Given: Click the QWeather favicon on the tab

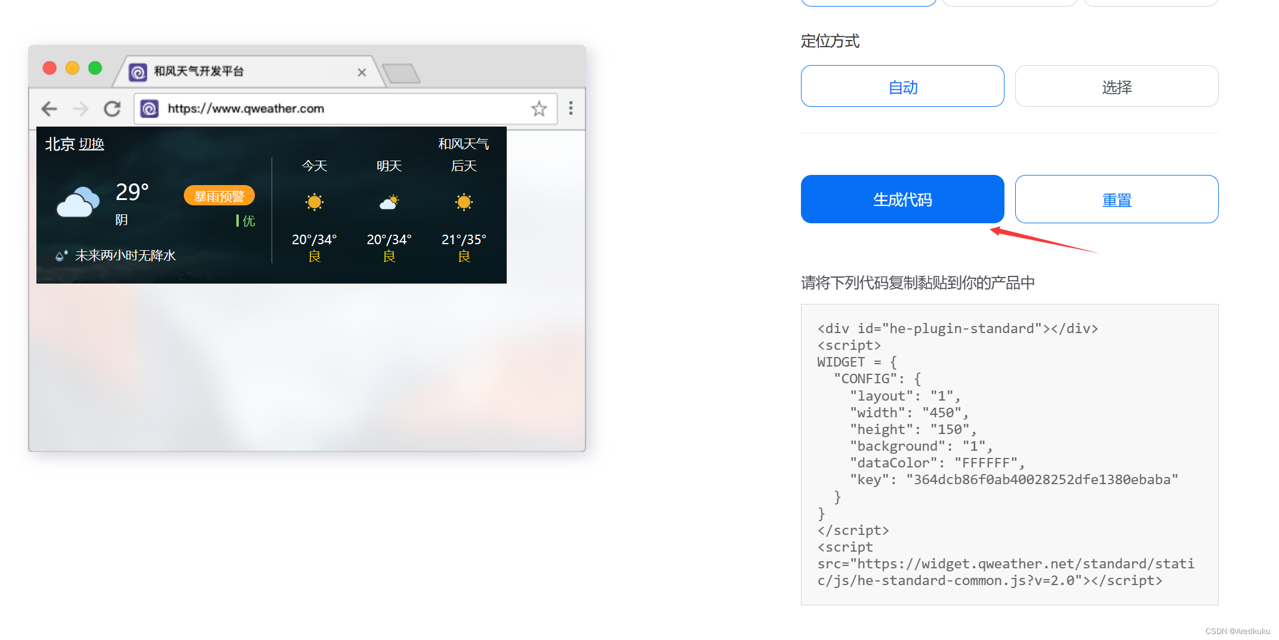Looking at the screenshot, I should click(138, 72).
